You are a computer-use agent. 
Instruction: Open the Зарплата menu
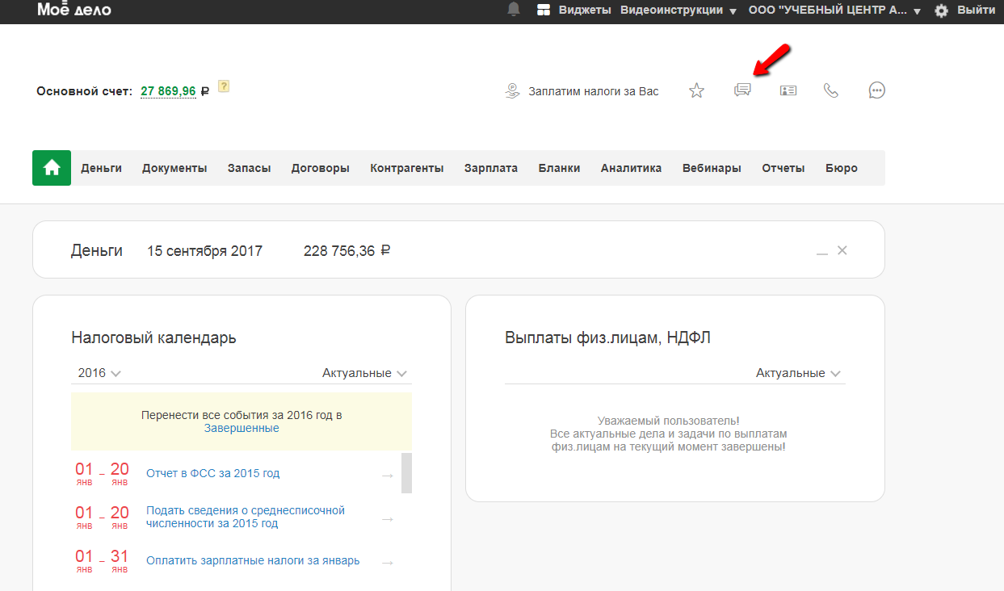click(491, 168)
